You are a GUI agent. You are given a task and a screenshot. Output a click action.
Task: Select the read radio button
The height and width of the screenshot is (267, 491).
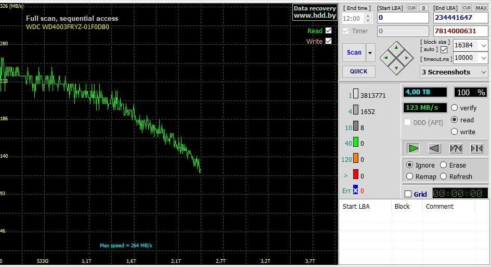tap(455, 120)
